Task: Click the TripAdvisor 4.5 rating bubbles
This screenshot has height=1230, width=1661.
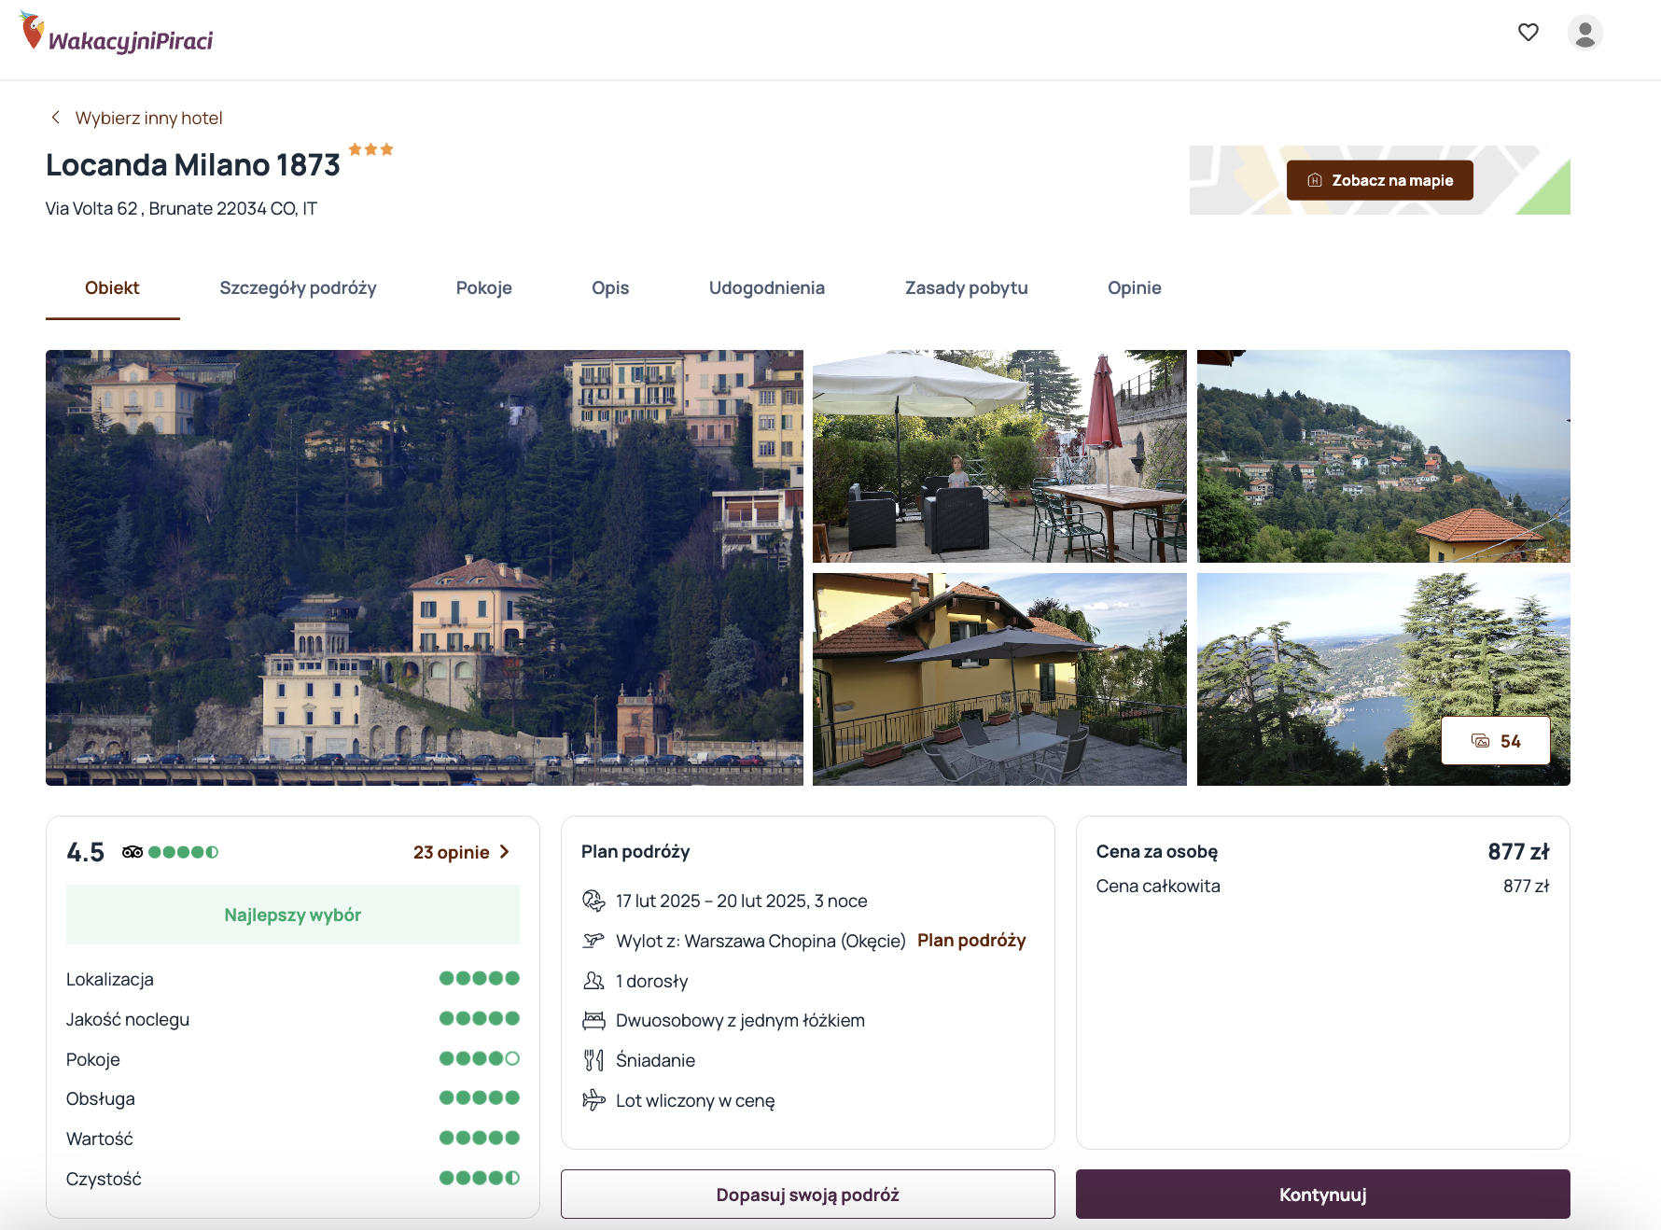Action: [x=183, y=852]
